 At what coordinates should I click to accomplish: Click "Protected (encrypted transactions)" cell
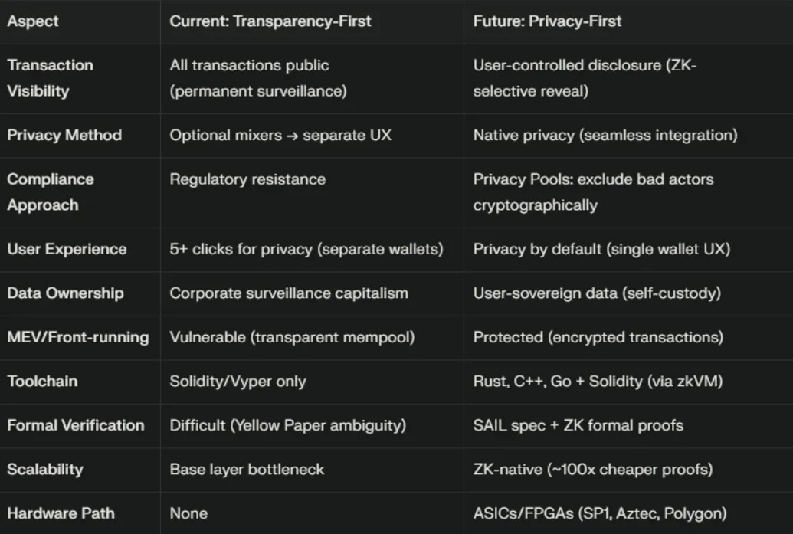coord(598,338)
